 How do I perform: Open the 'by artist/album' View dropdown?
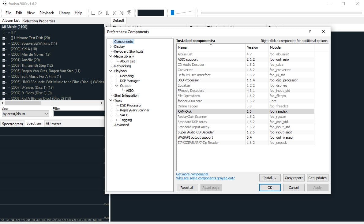pos(25,114)
